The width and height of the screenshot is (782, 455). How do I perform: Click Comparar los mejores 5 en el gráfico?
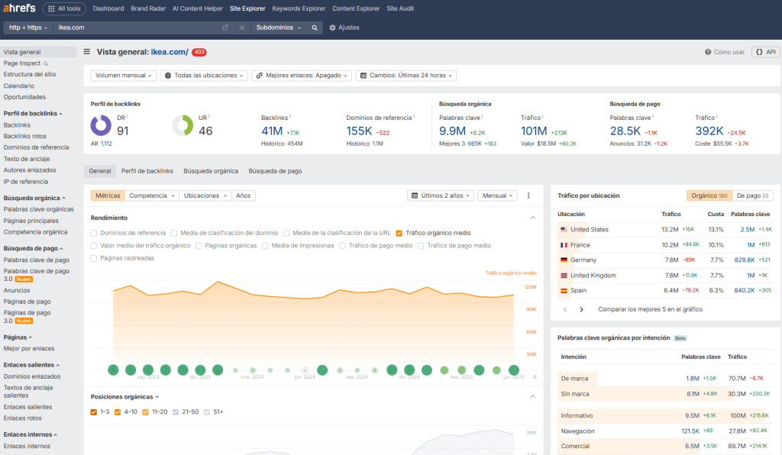point(651,309)
